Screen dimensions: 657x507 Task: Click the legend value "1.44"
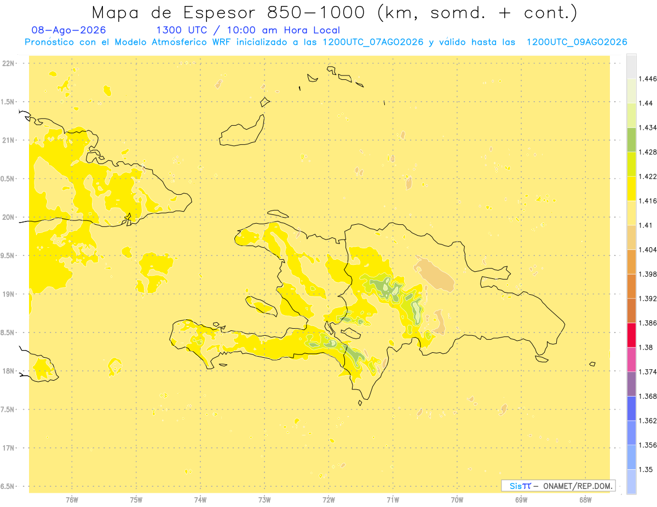tap(646, 103)
